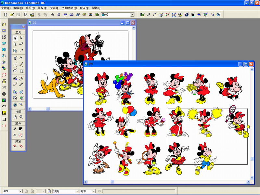Open the fill color (none) swatch

coord(20,135)
